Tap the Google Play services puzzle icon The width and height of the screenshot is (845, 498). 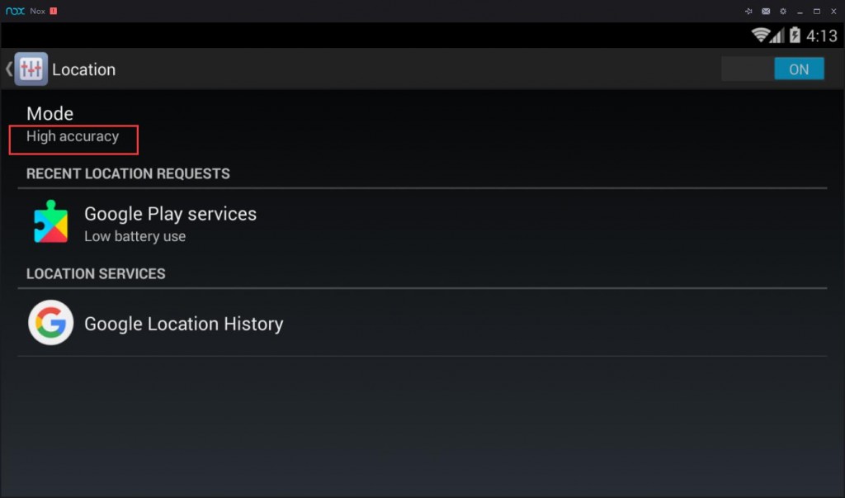[x=50, y=221]
